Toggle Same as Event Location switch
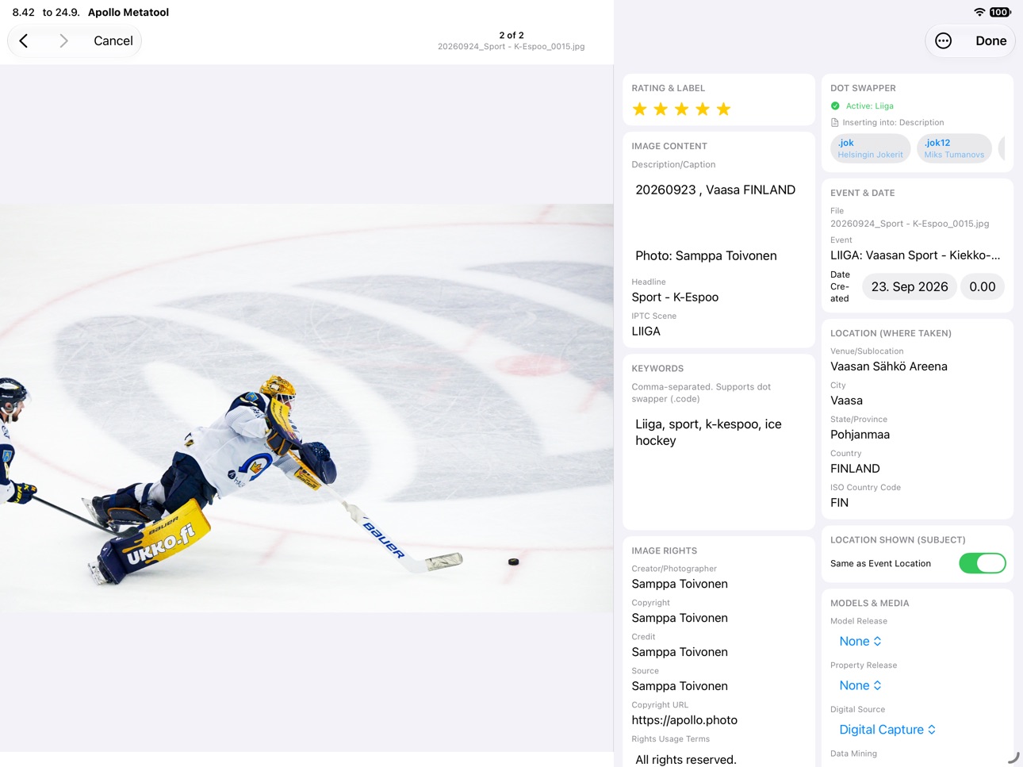The height and width of the screenshot is (767, 1023). tap(982, 563)
